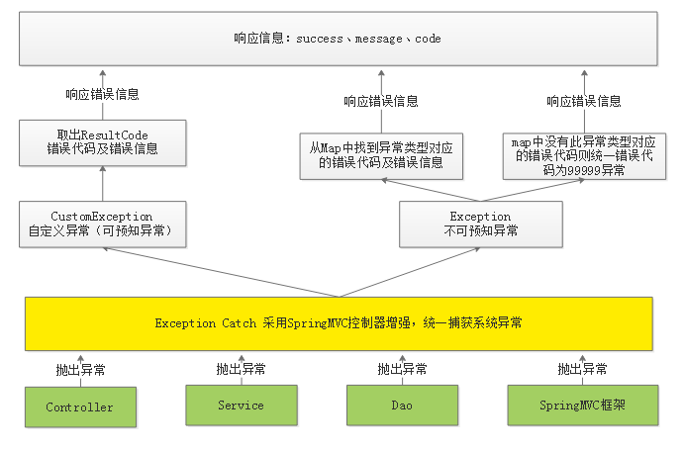Click the green Service box

click(241, 406)
